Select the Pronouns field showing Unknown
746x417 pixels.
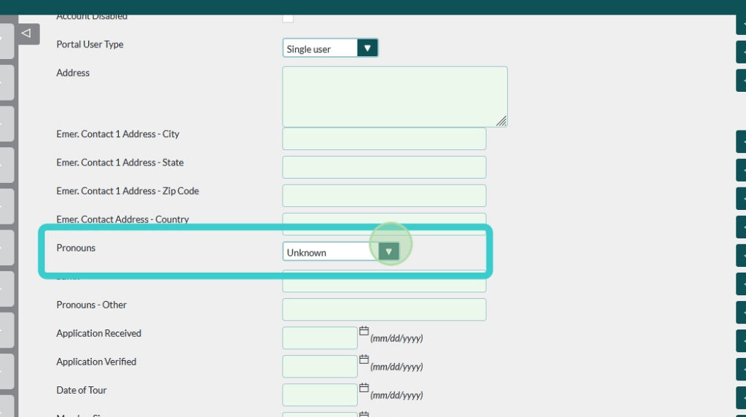point(329,252)
